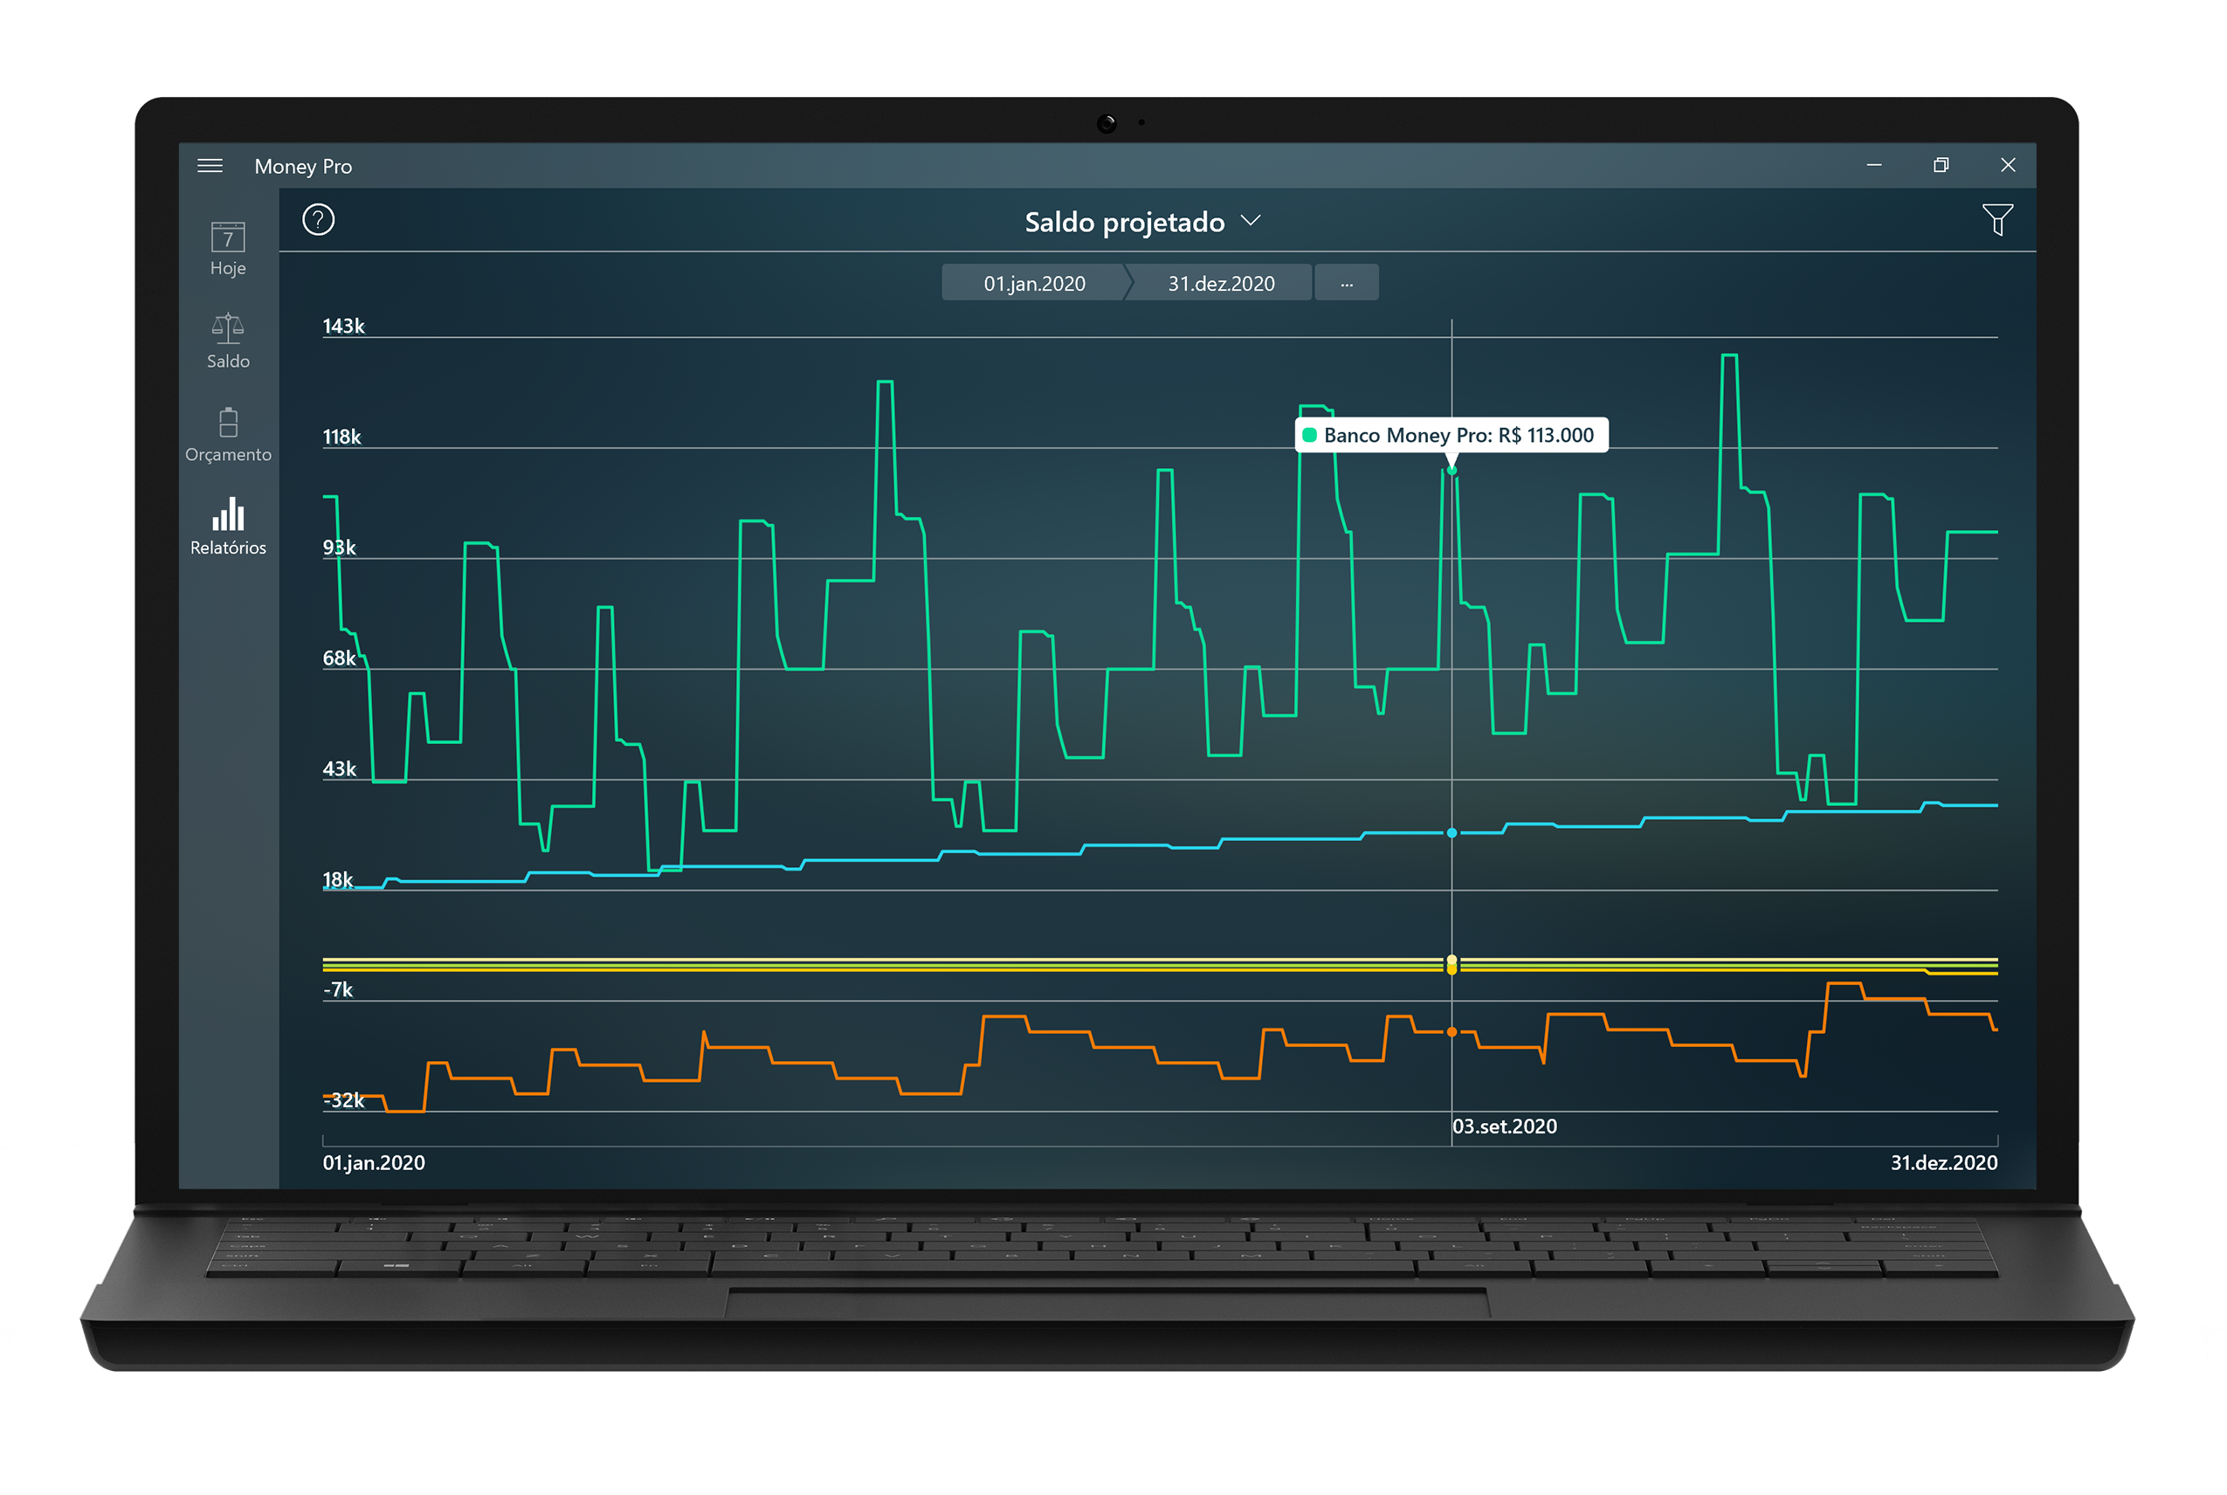Click the 143k axis label
2227x1495 pixels.
point(343,326)
